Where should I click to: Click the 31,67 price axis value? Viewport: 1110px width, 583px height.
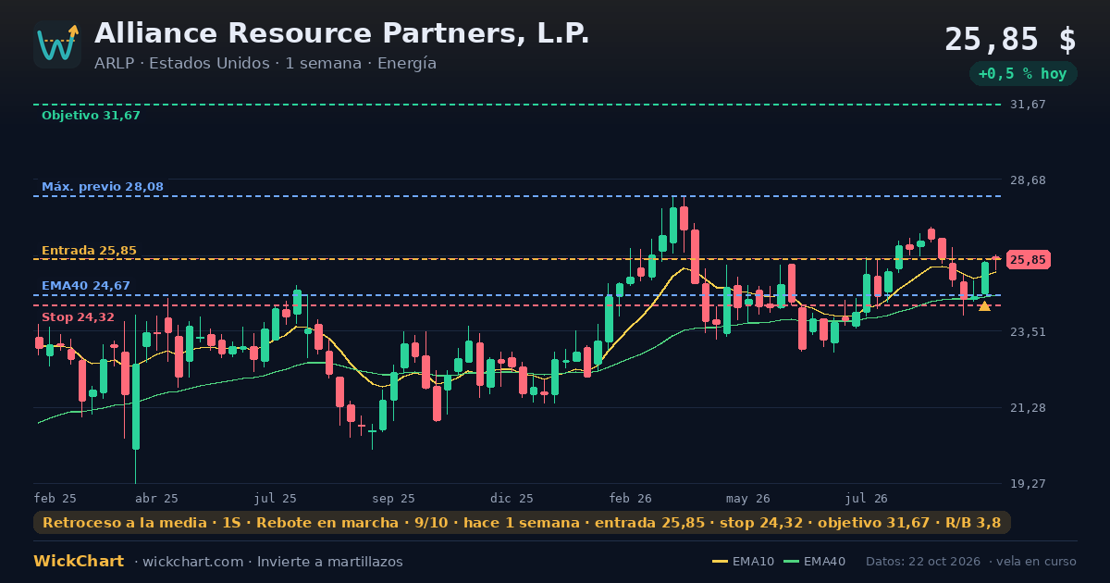[x=1028, y=105]
